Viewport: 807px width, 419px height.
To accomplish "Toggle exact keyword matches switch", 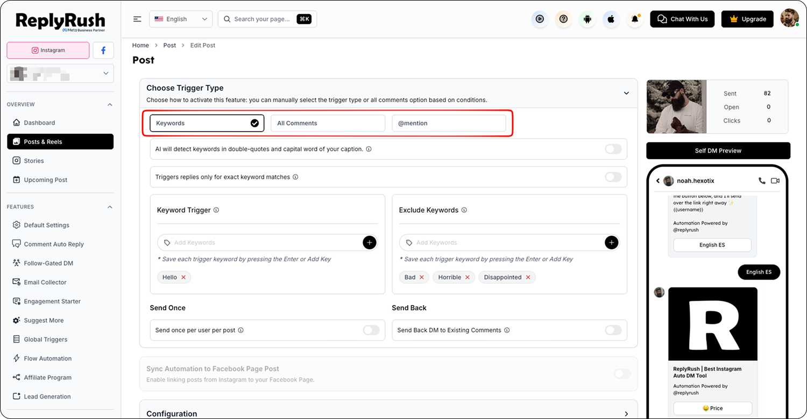I will 613,177.
